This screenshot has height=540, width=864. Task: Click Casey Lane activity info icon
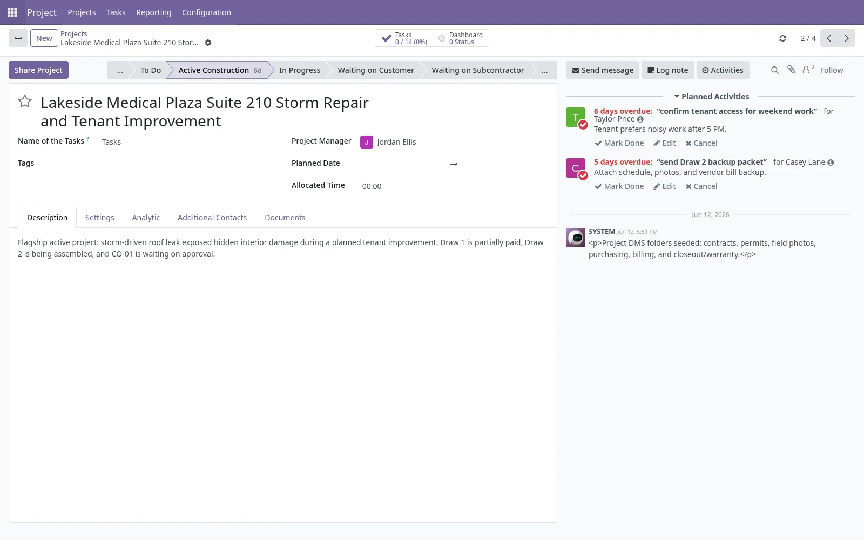pyautogui.click(x=831, y=163)
